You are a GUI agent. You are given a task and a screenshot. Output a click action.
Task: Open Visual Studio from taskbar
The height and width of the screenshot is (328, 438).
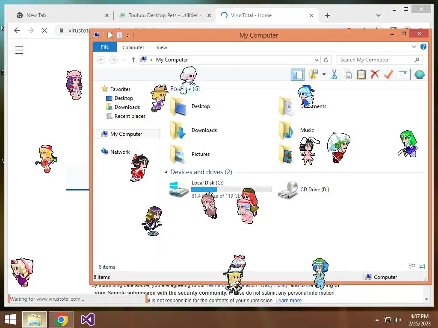[x=87, y=319]
